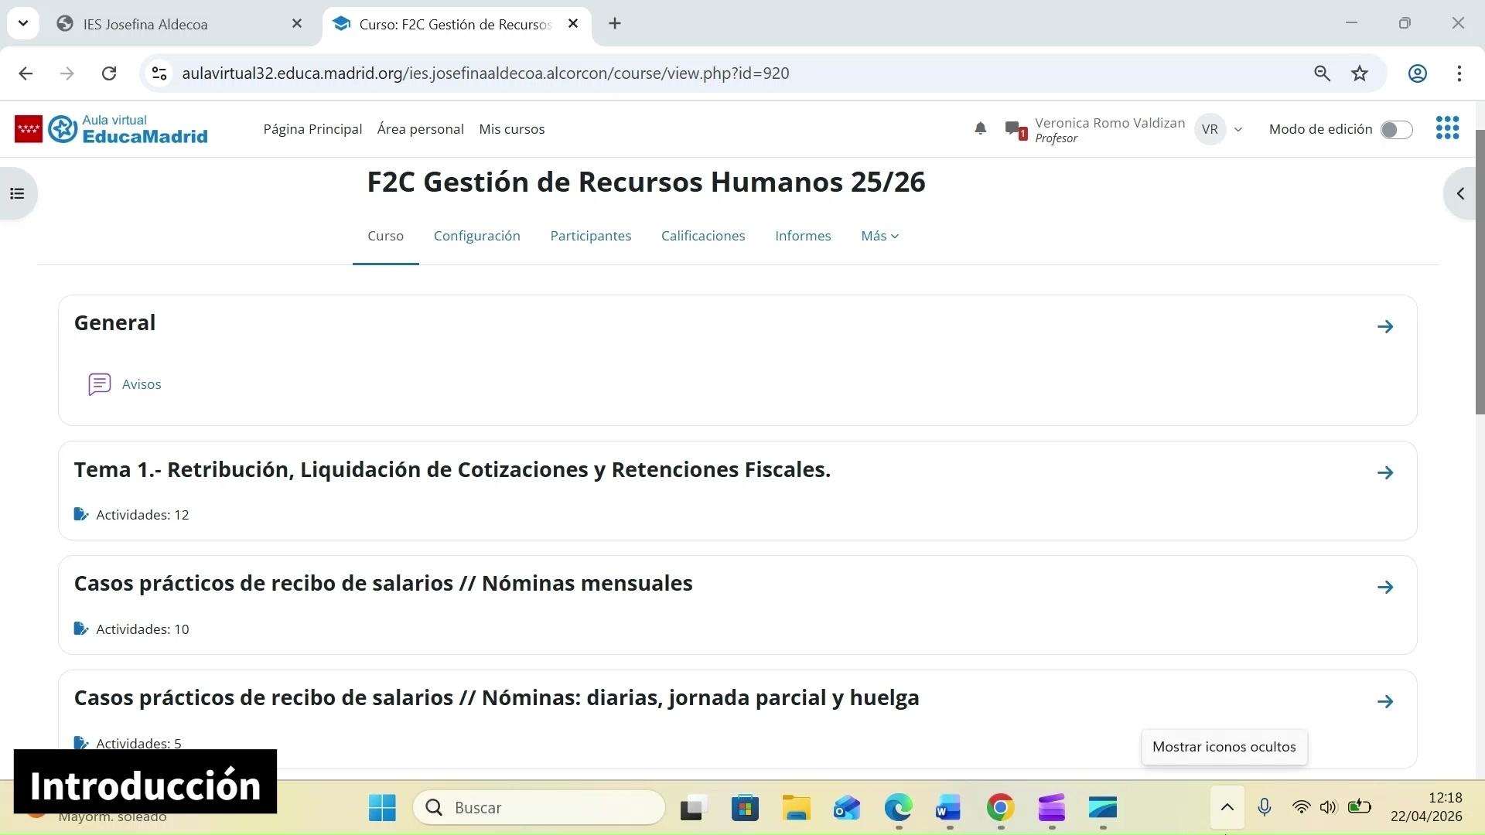
Task: Open the browser zoom magnifier icon
Action: pyautogui.click(x=1322, y=73)
